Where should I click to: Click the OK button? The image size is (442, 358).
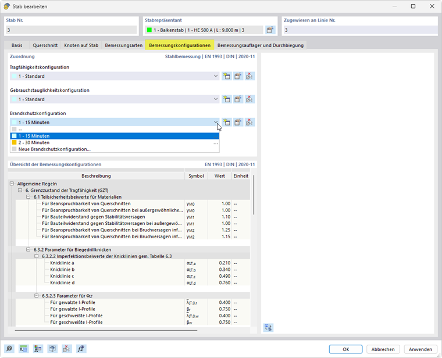tap(345, 349)
